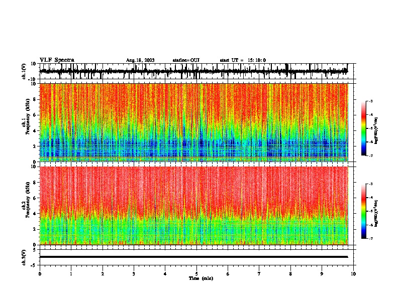Click the time axis tick label '9'

click(322, 274)
